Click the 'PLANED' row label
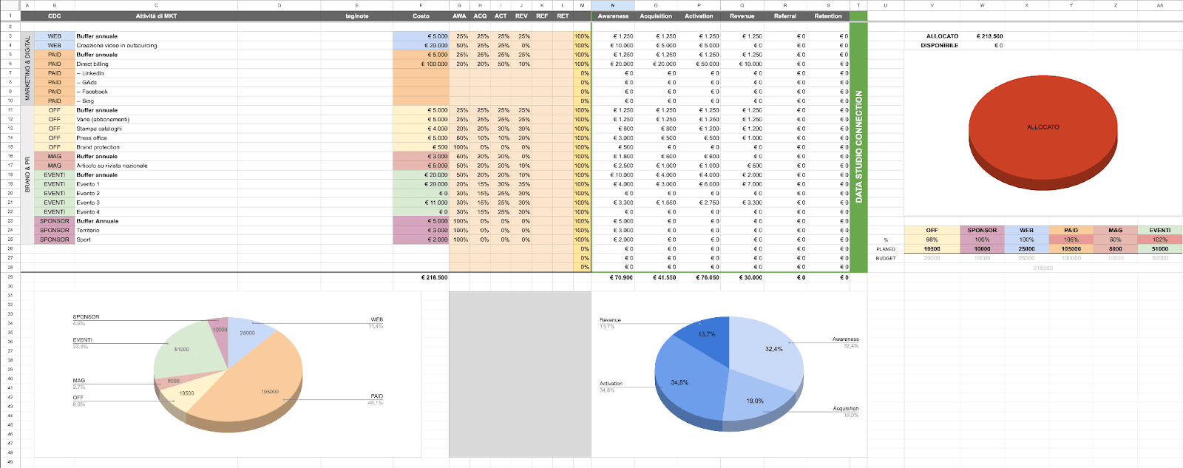Viewport: 1183px width, 468px height. 886,249
